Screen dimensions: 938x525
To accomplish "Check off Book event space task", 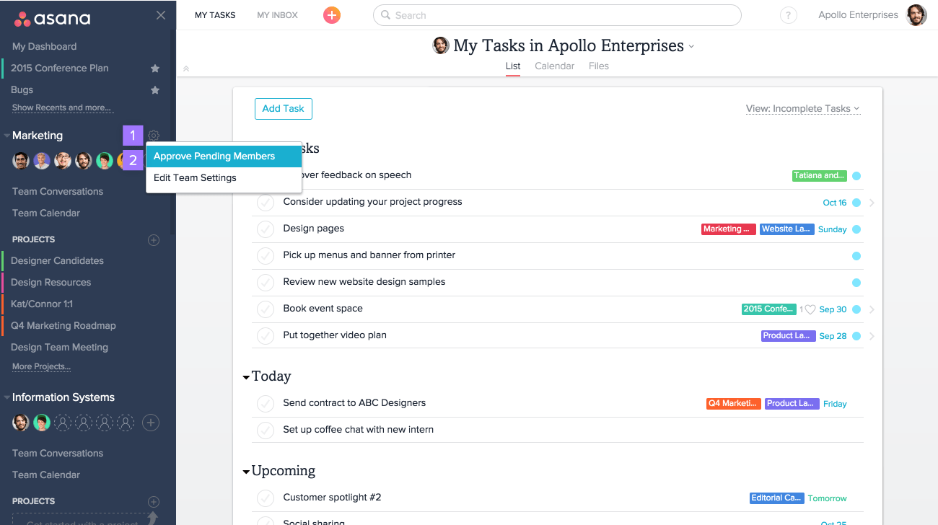I will [x=266, y=309].
